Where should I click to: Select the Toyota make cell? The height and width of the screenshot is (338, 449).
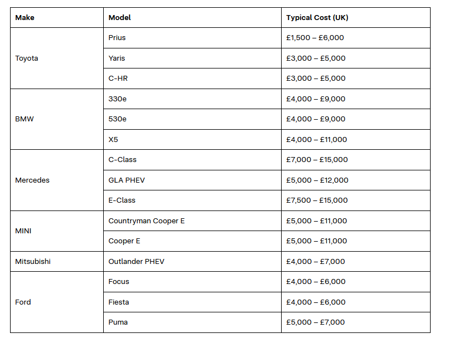[27, 58]
